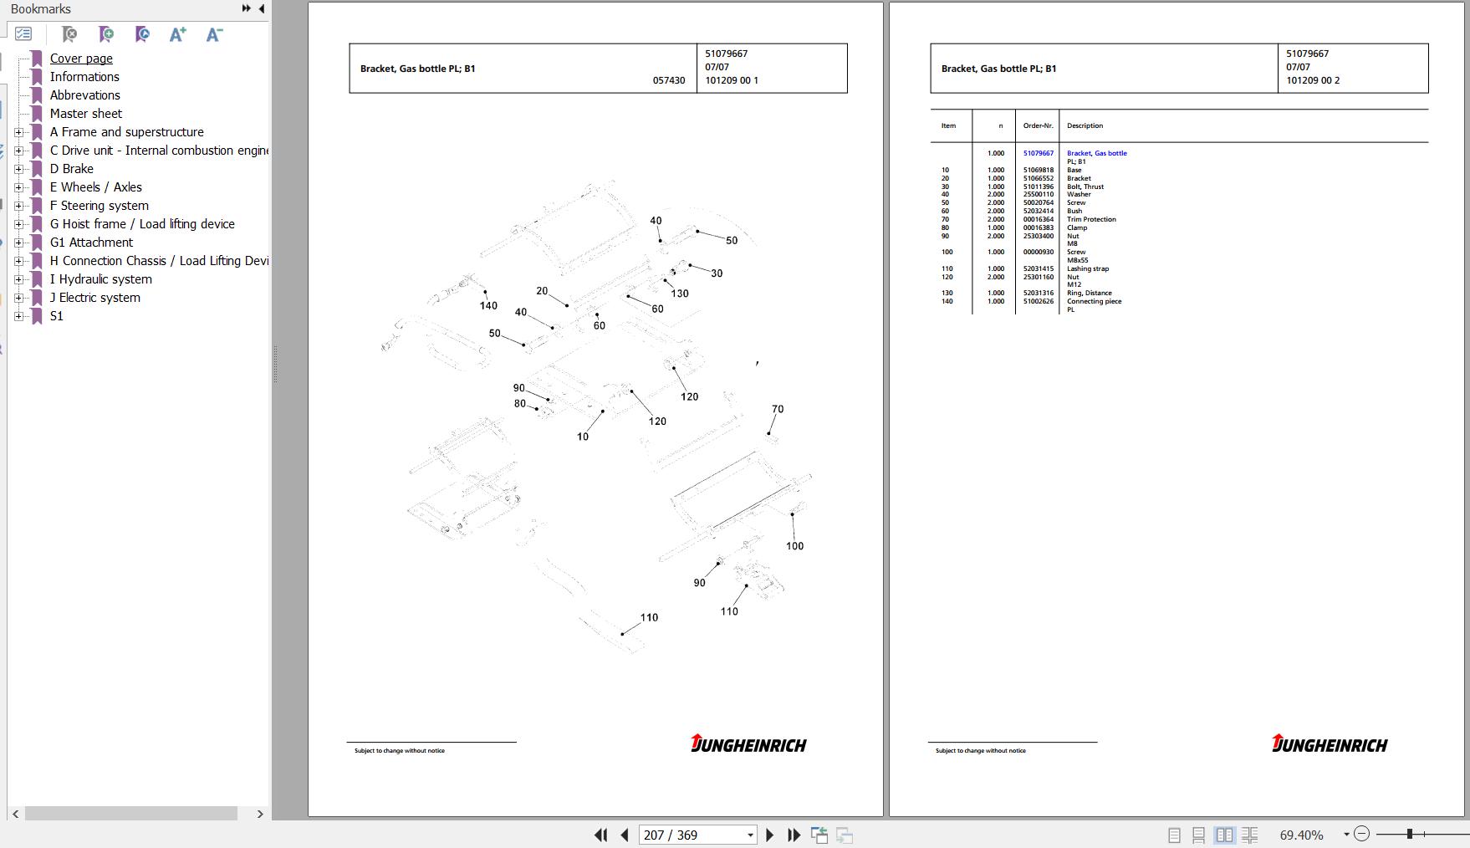Select the Master sheet bookmark
Viewport: 1470px width, 848px height.
coord(85,114)
